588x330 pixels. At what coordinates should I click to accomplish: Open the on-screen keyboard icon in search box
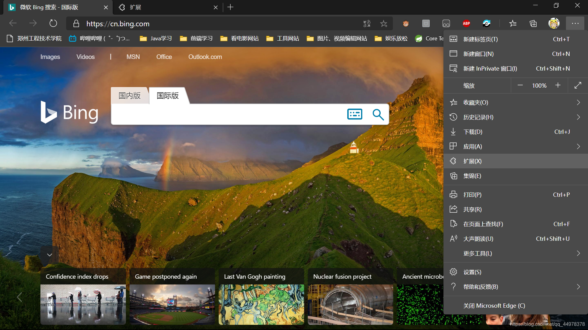(355, 114)
